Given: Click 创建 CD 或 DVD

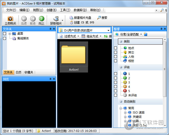Looking at the screenshot, I should pos(82,22).
